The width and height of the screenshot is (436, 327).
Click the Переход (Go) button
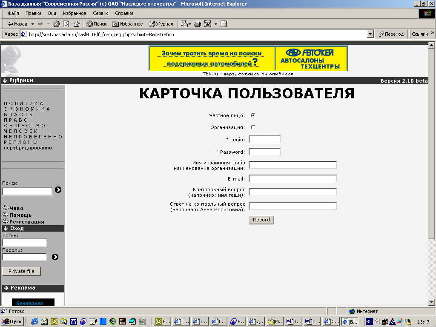391,34
